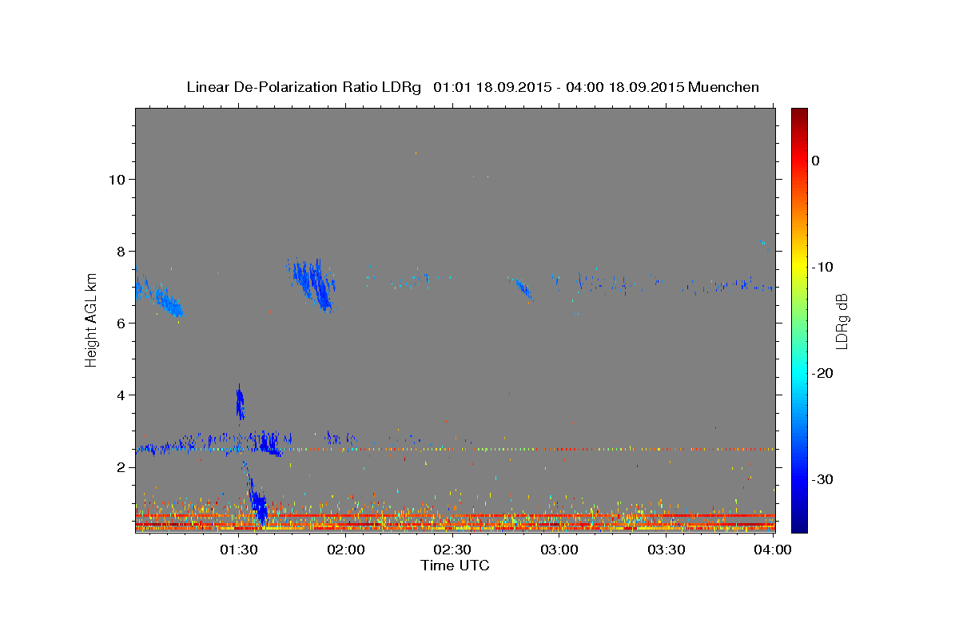Viewport: 959px width, 639px height.
Task: Select the 02:30 time tick label
Action: tap(452, 550)
